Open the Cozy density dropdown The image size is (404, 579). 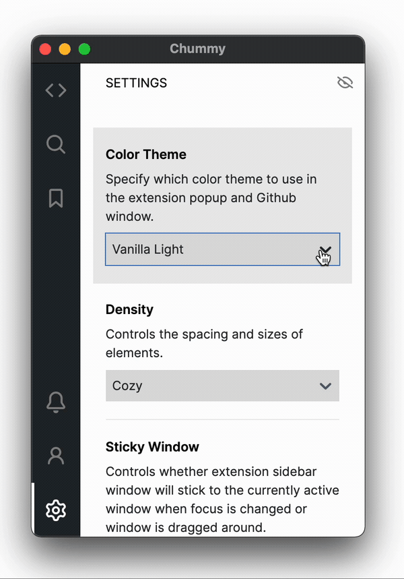point(222,386)
